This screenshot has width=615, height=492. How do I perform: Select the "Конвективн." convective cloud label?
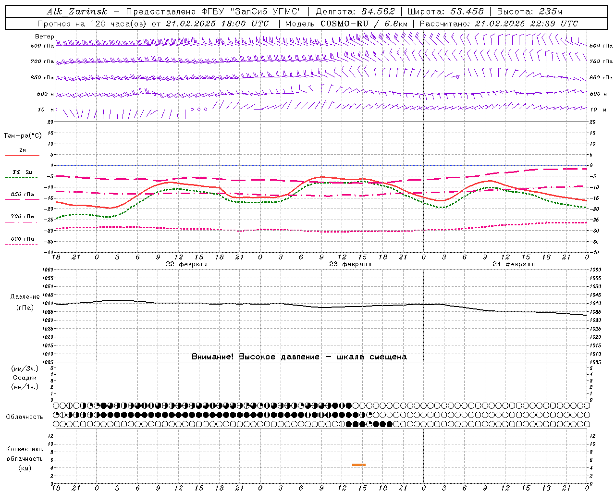25,449
